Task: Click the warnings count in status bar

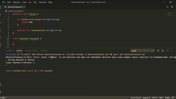Action: [4, 98]
